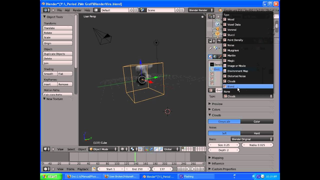This screenshot has width=320, height=180.
Task: Show brush textures icon
Action: click(x=219, y=57)
